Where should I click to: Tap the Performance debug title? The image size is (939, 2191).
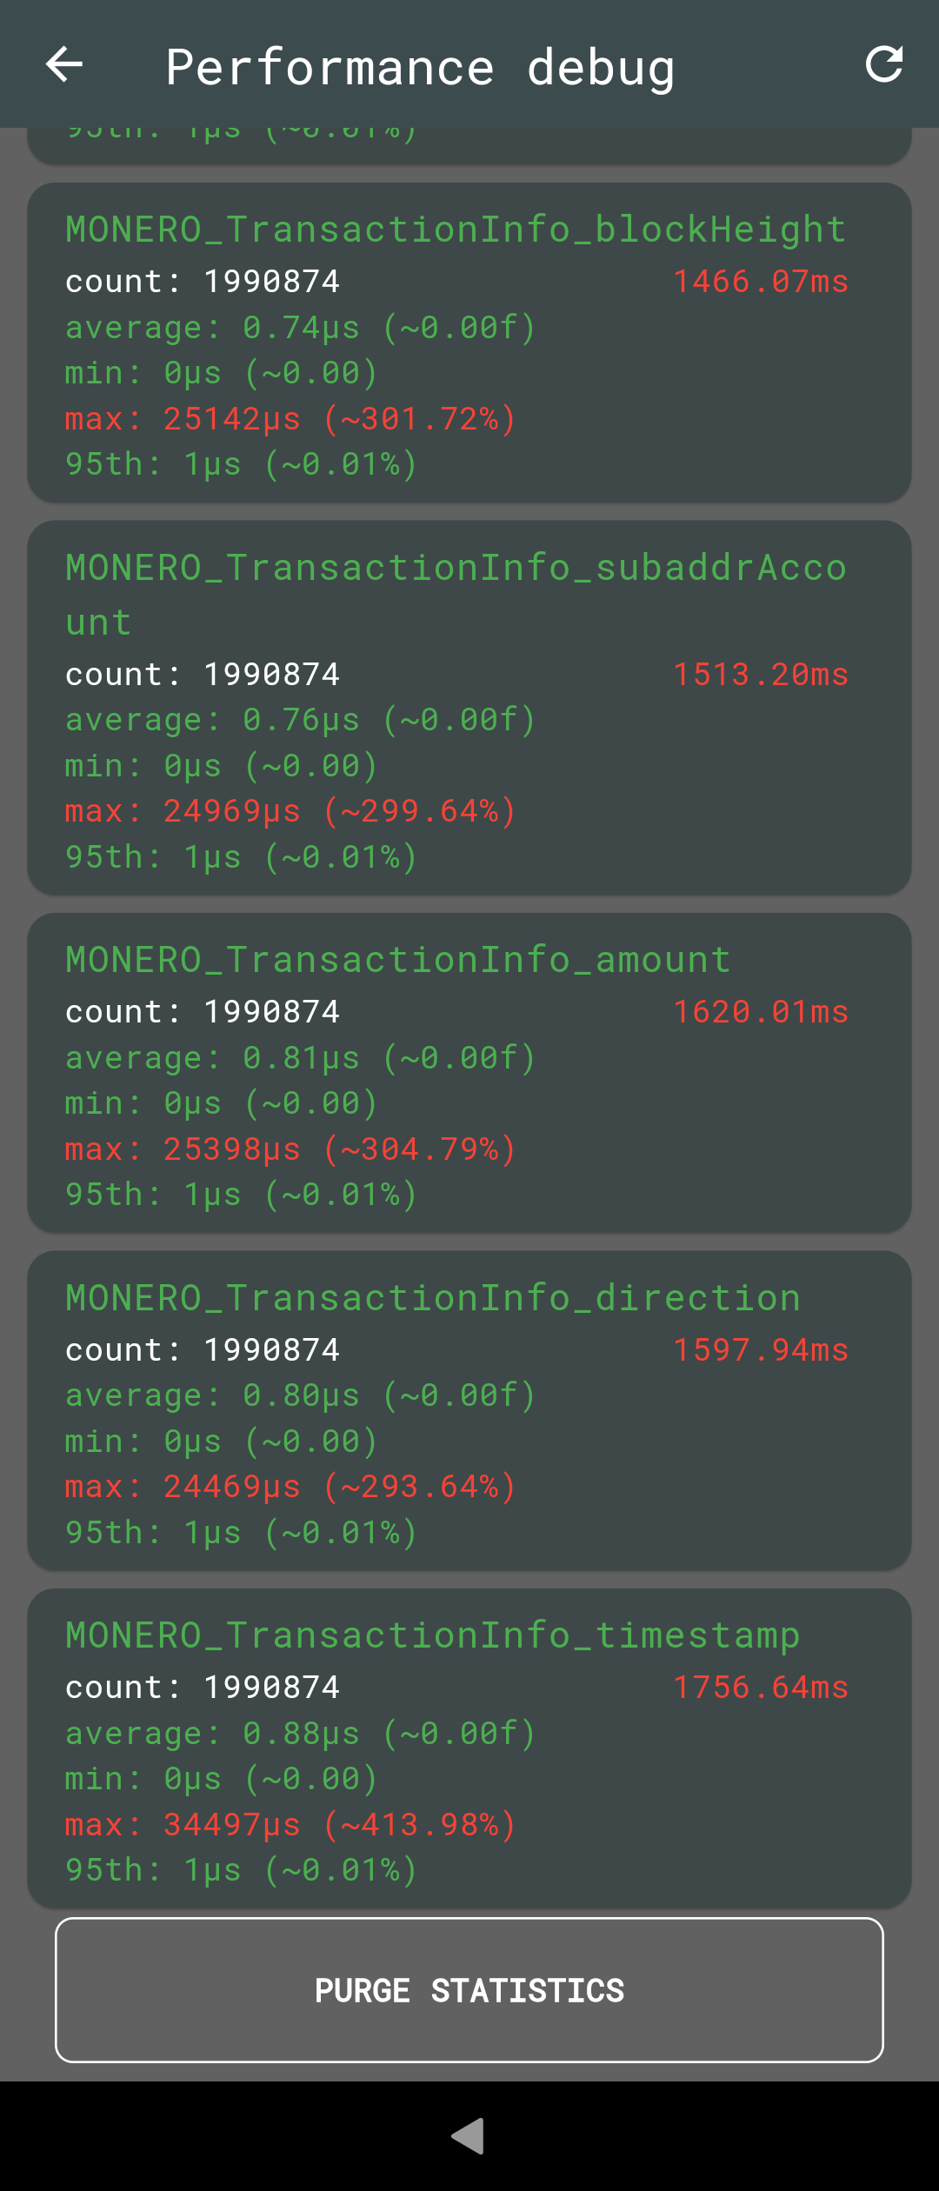pyautogui.click(x=420, y=68)
